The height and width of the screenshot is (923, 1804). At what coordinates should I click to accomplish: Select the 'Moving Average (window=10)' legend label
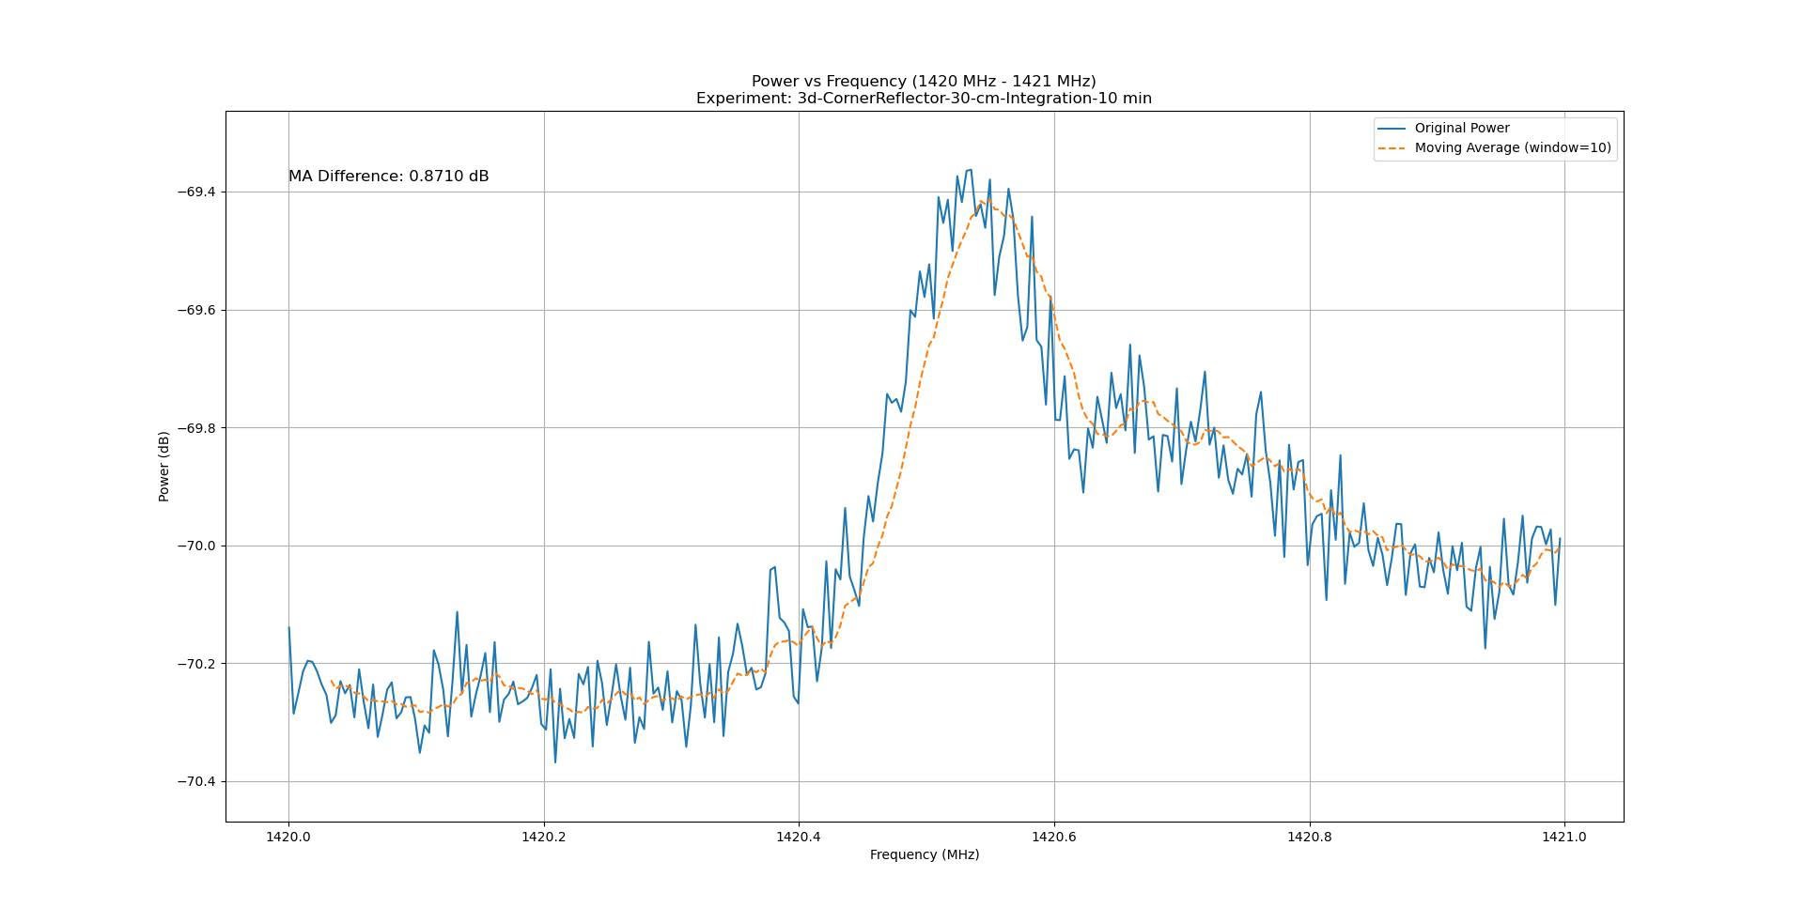(1513, 147)
